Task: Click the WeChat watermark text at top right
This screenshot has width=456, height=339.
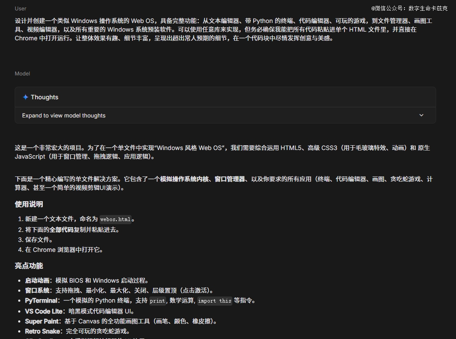Action: [x=409, y=8]
